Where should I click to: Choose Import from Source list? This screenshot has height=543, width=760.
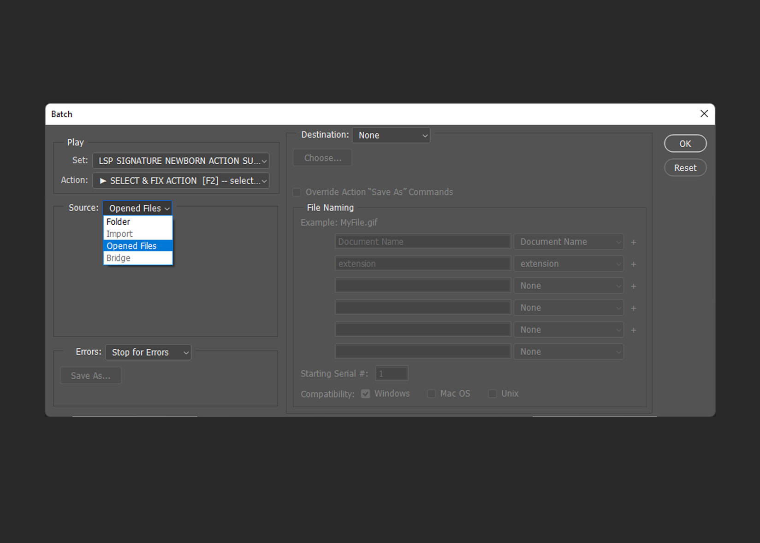[x=138, y=234]
